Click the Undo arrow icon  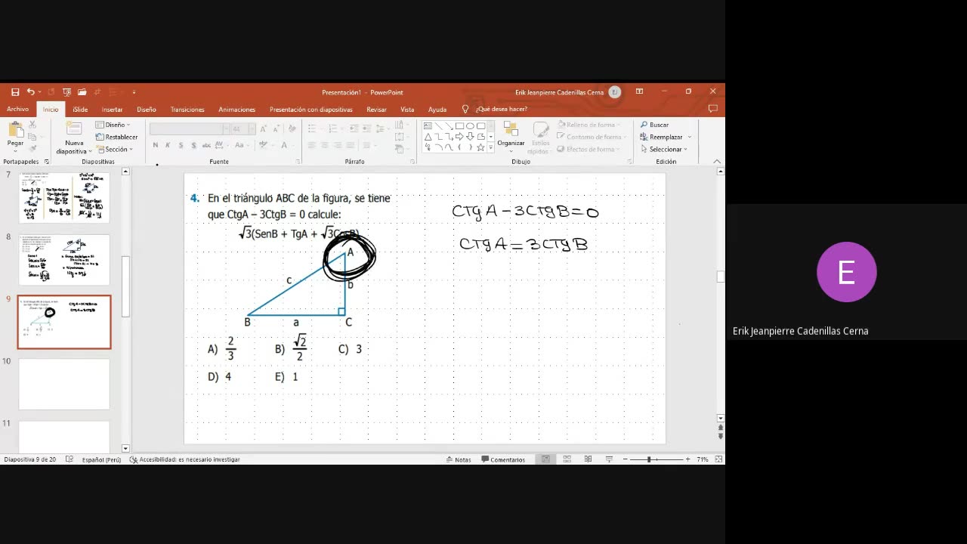(x=30, y=92)
